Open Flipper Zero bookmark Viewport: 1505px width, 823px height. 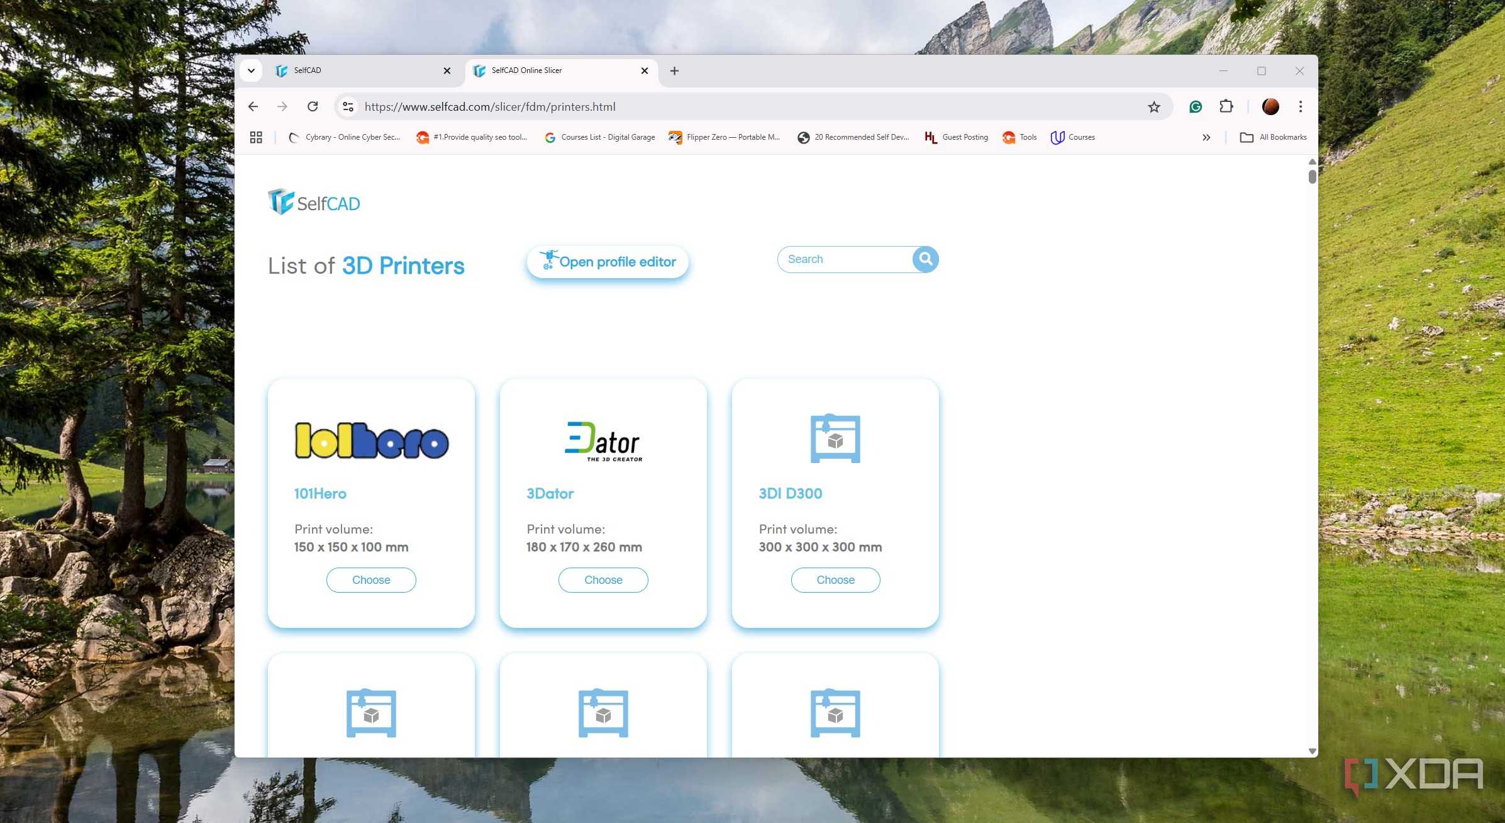coord(724,137)
